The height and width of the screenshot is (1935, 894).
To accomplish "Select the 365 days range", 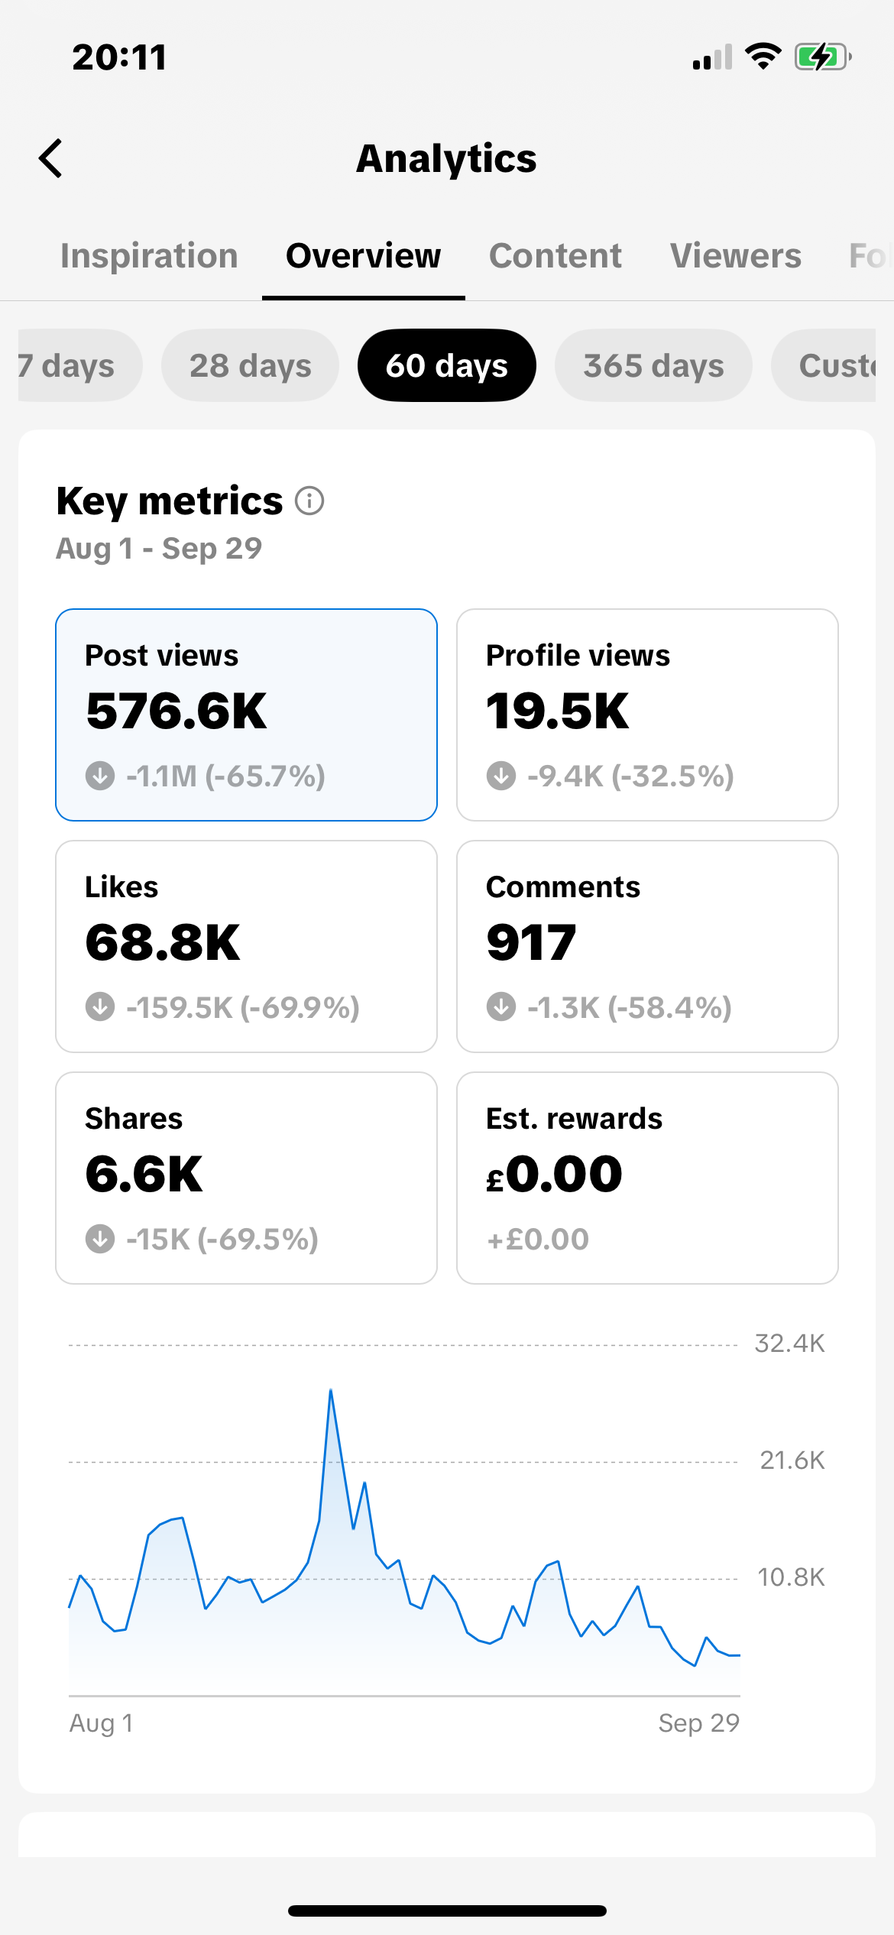I will coord(653,365).
